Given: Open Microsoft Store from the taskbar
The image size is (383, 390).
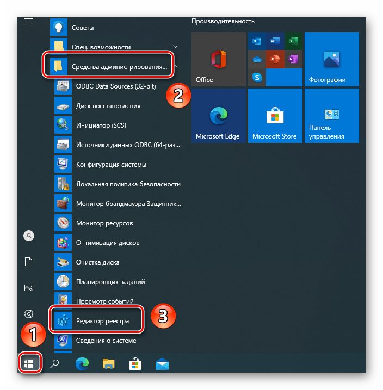Looking at the screenshot, I should pos(135,364).
